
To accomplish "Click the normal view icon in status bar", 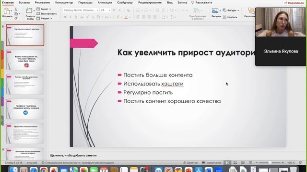I will pos(227,162).
